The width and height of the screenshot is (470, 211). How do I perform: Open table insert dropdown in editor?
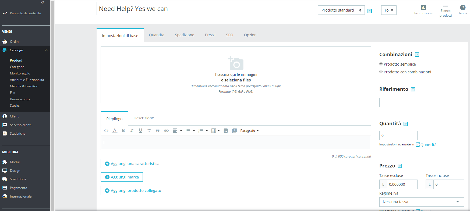pyautogui.click(x=216, y=131)
